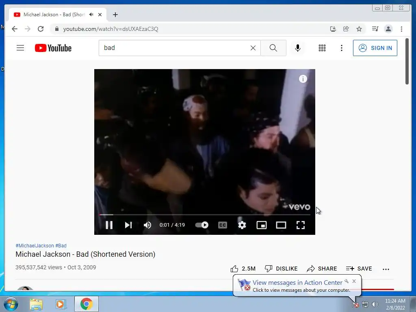This screenshot has width=416, height=312.
Task: Click the SIGN IN button
Action: pos(375,48)
